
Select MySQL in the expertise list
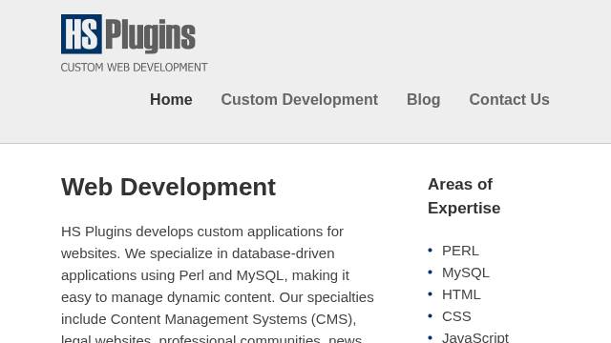tap(465, 272)
